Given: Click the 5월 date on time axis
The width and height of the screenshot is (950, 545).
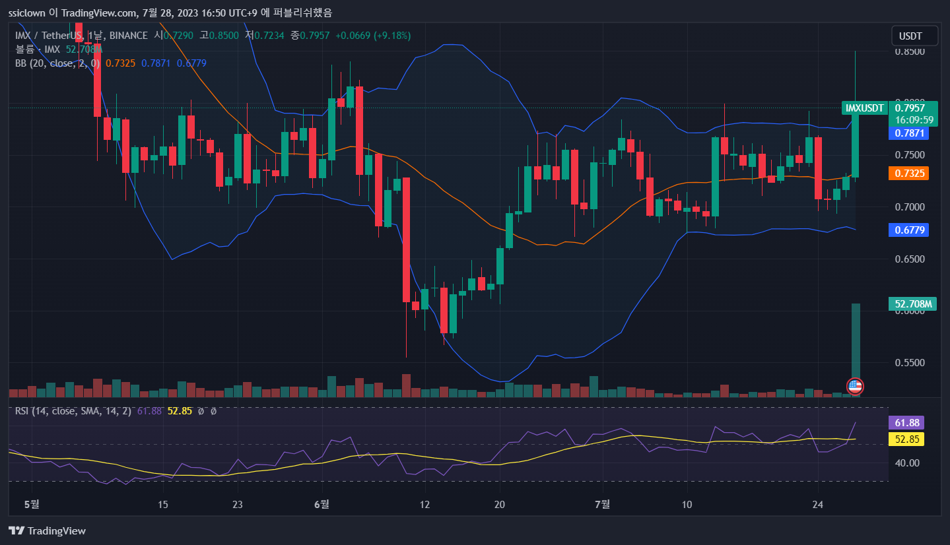Looking at the screenshot, I should pos(32,505).
